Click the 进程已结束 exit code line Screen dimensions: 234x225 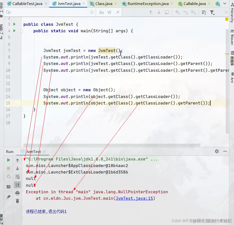coord(46,211)
